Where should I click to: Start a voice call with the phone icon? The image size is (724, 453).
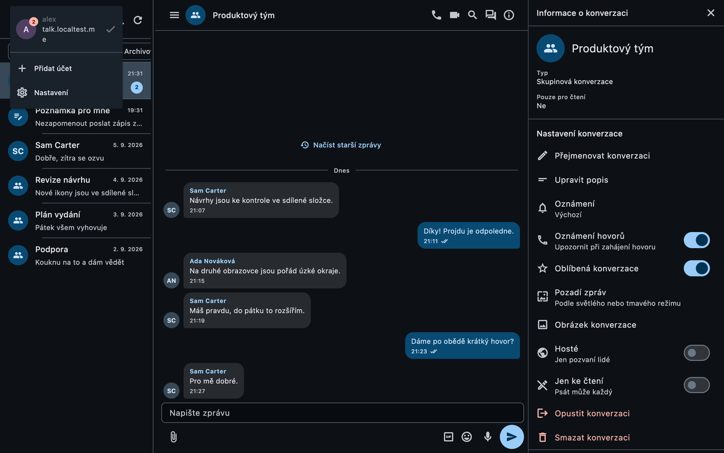[436, 15]
